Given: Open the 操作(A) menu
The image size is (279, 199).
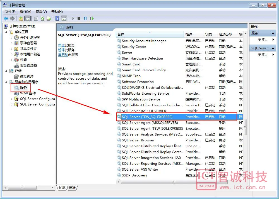Looking at the screenshot, I should tap(25, 12).
